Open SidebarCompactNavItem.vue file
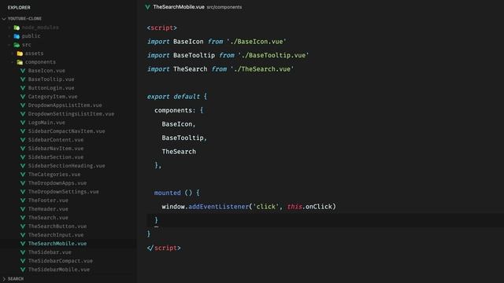Screen dimensions: 504x283 tap(66, 131)
